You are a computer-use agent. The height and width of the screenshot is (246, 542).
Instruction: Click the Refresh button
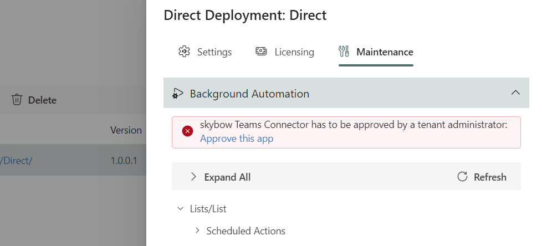click(482, 177)
